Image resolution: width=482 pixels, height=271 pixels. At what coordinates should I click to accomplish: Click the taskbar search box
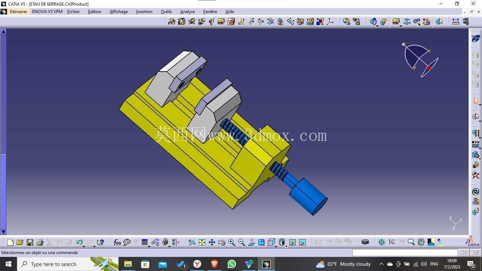point(68,264)
